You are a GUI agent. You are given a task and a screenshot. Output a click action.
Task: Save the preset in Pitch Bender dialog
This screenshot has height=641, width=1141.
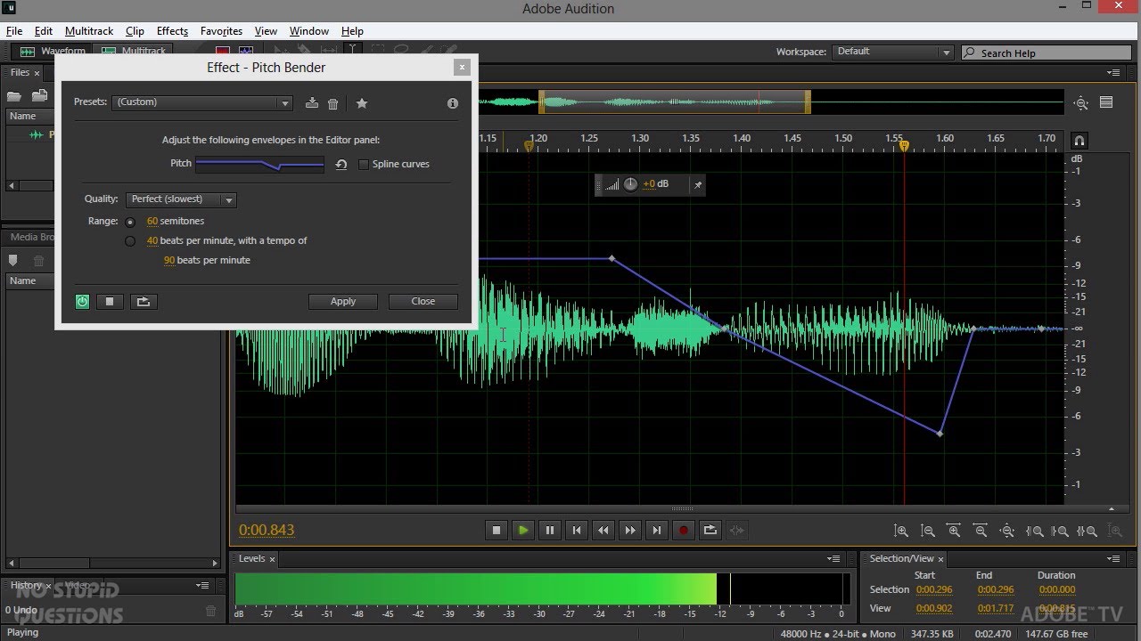[312, 103]
